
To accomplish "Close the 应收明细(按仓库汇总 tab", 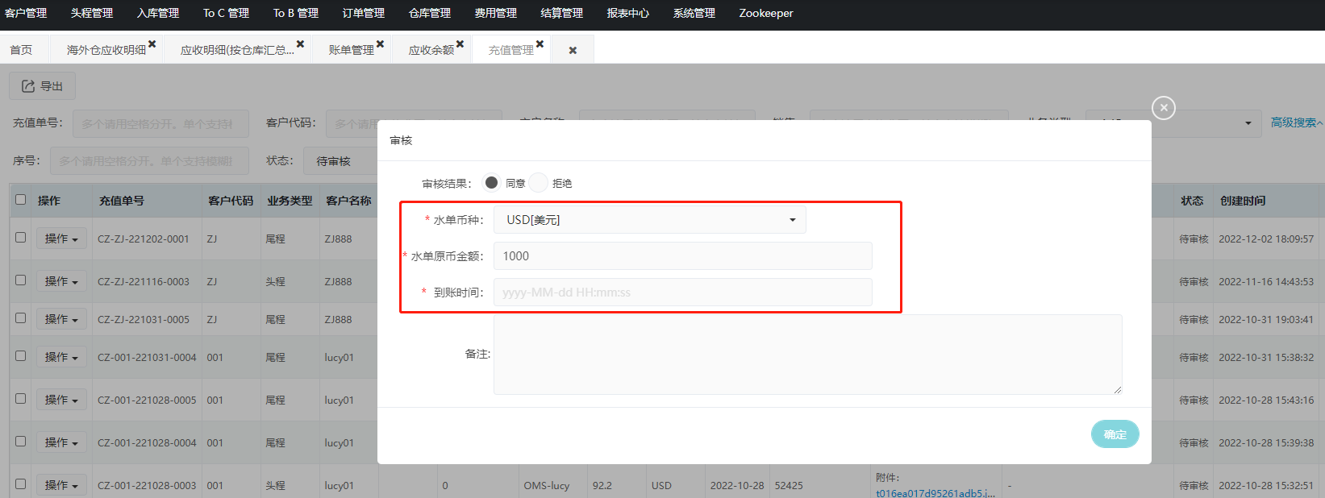I will (300, 44).
